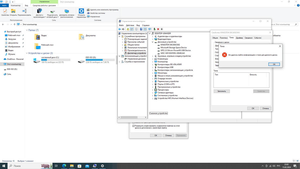
Task: Click the Back arrow in Computer Management toolbar
Action: (x=119, y=29)
